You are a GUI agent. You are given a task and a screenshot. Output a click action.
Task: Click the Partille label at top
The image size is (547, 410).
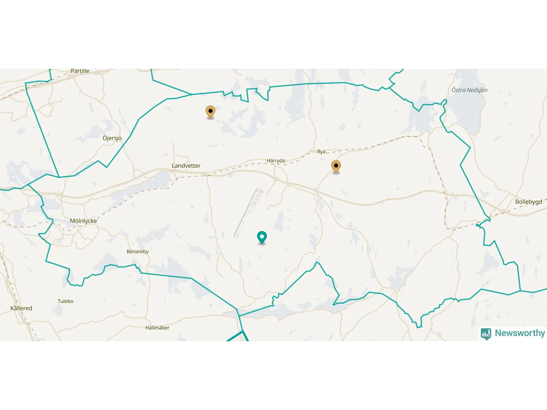80,71
